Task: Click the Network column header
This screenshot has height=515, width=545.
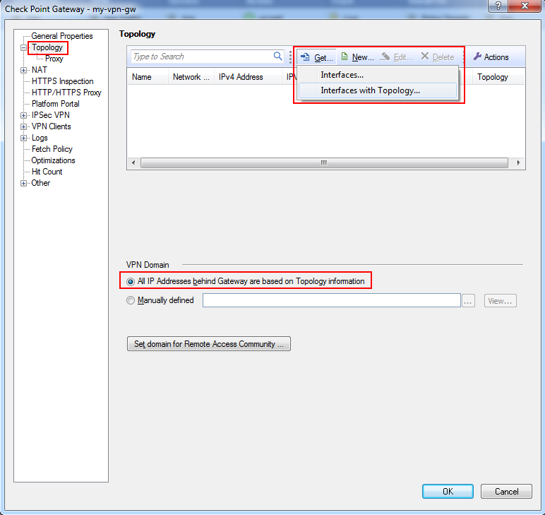Action: click(x=191, y=77)
